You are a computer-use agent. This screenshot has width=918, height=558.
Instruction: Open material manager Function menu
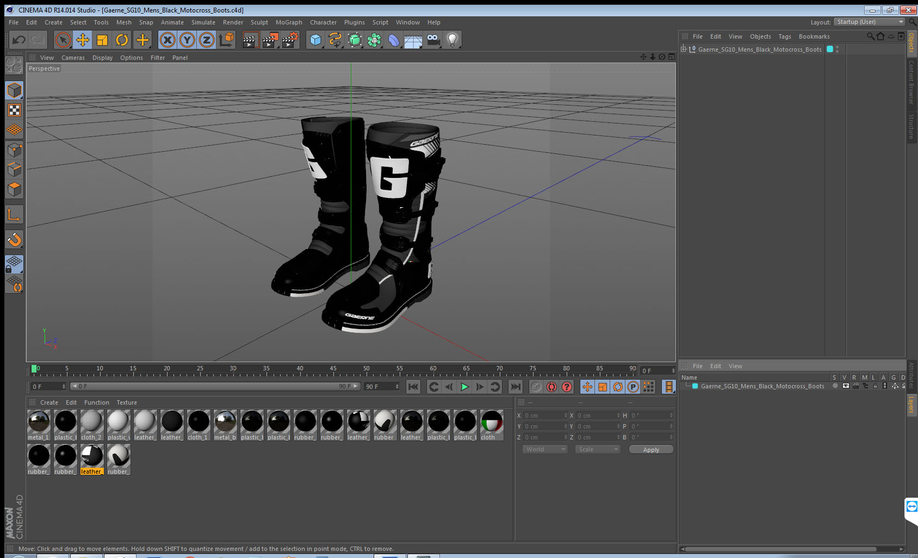click(97, 402)
